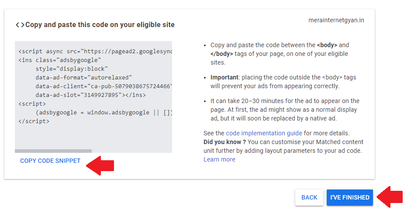The width and height of the screenshot is (411, 210).
Task: Click the horizontal scrollbar under the code box
Action: (x=53, y=151)
